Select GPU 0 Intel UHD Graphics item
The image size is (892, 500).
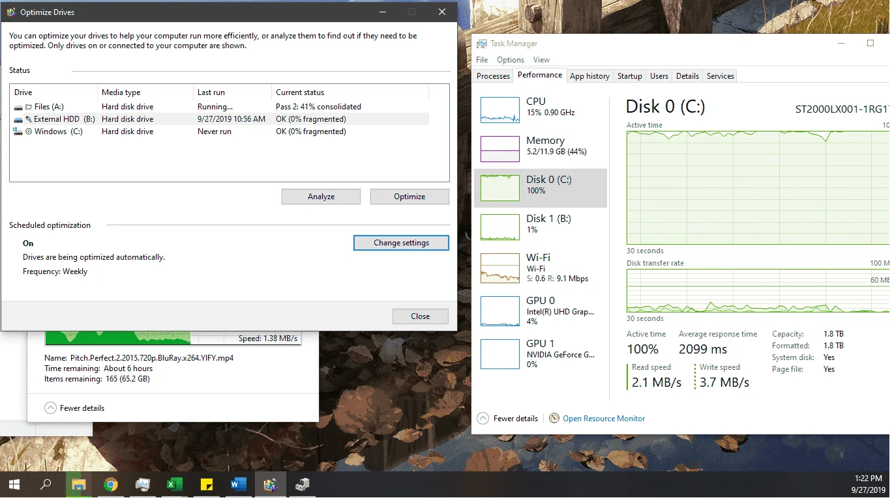point(541,311)
